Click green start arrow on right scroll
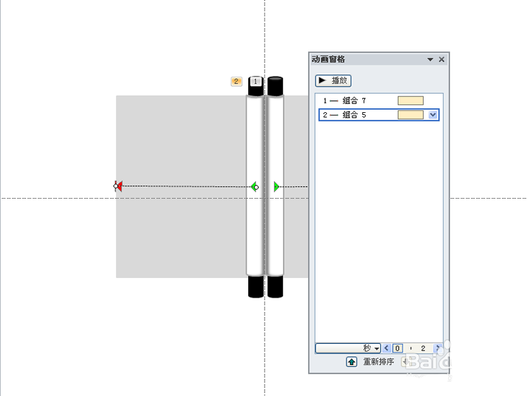The width and height of the screenshot is (528, 396). point(277,187)
